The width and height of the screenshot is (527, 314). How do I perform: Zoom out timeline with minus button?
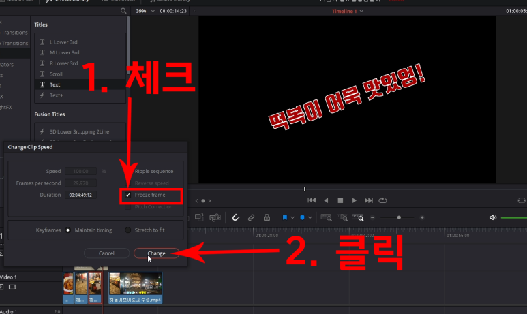pyautogui.click(x=372, y=217)
